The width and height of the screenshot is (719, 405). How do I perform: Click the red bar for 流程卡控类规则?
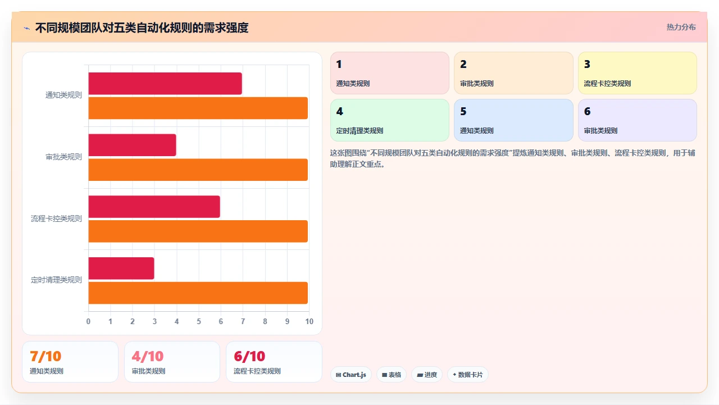(154, 207)
